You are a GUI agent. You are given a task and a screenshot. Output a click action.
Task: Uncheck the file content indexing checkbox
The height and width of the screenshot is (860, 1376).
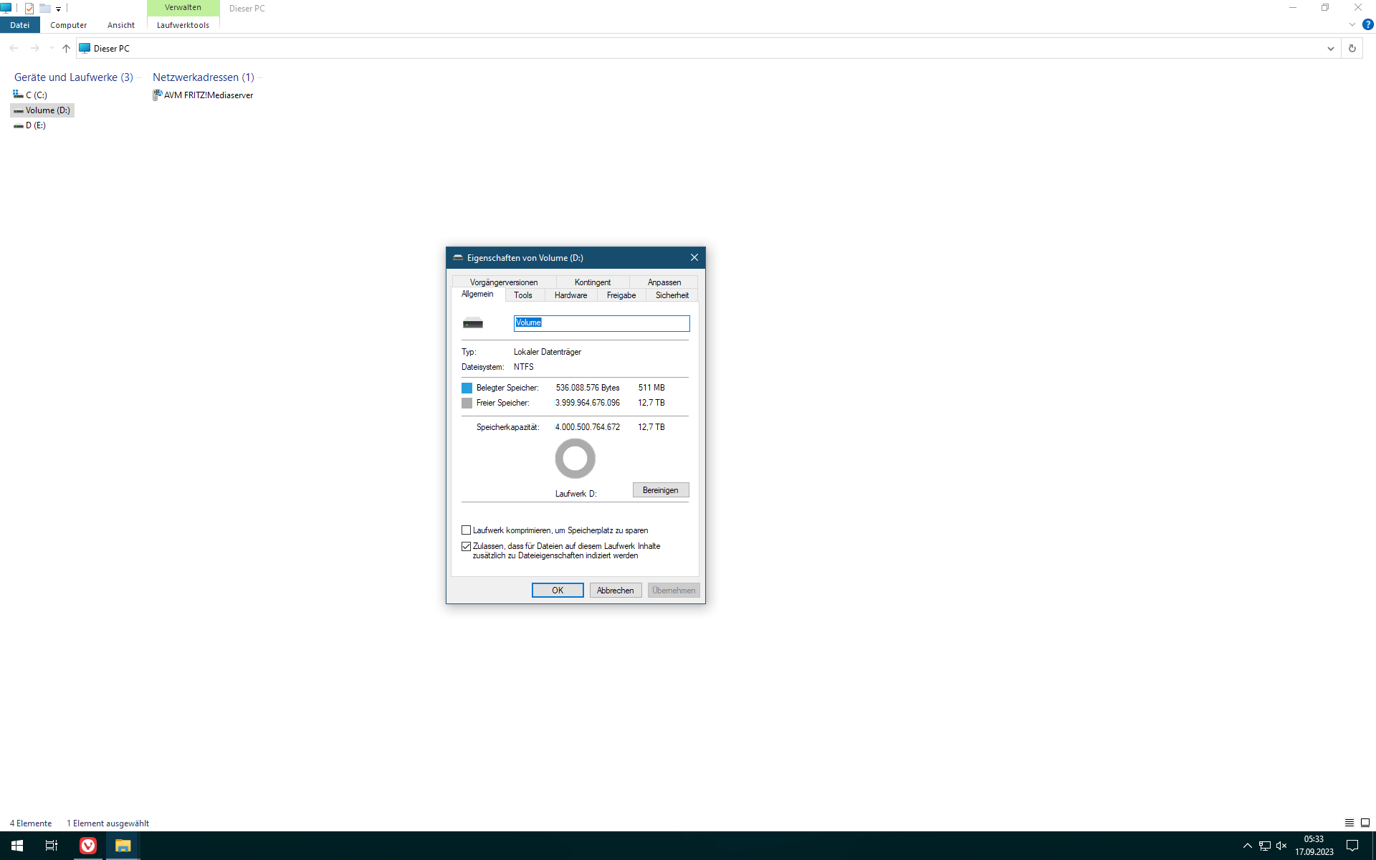(467, 546)
